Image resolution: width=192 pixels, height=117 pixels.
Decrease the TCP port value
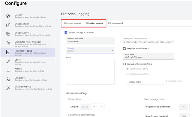pos(94,107)
